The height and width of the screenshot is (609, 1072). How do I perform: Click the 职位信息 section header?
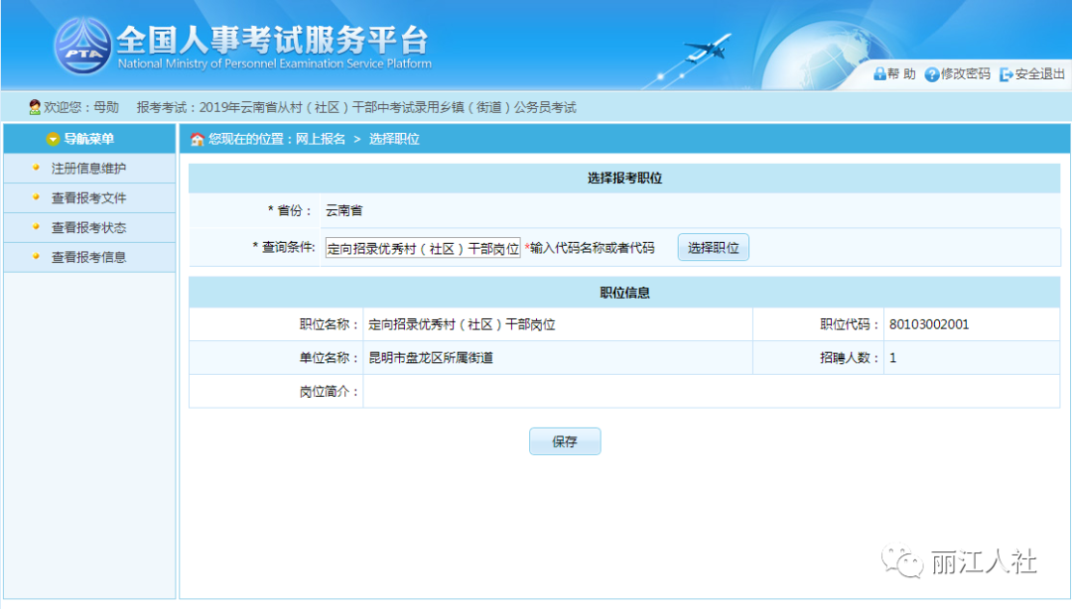[624, 293]
